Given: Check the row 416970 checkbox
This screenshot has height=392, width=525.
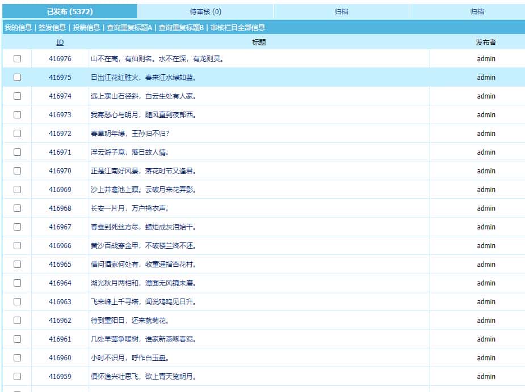Looking at the screenshot, I should pyautogui.click(x=18, y=171).
